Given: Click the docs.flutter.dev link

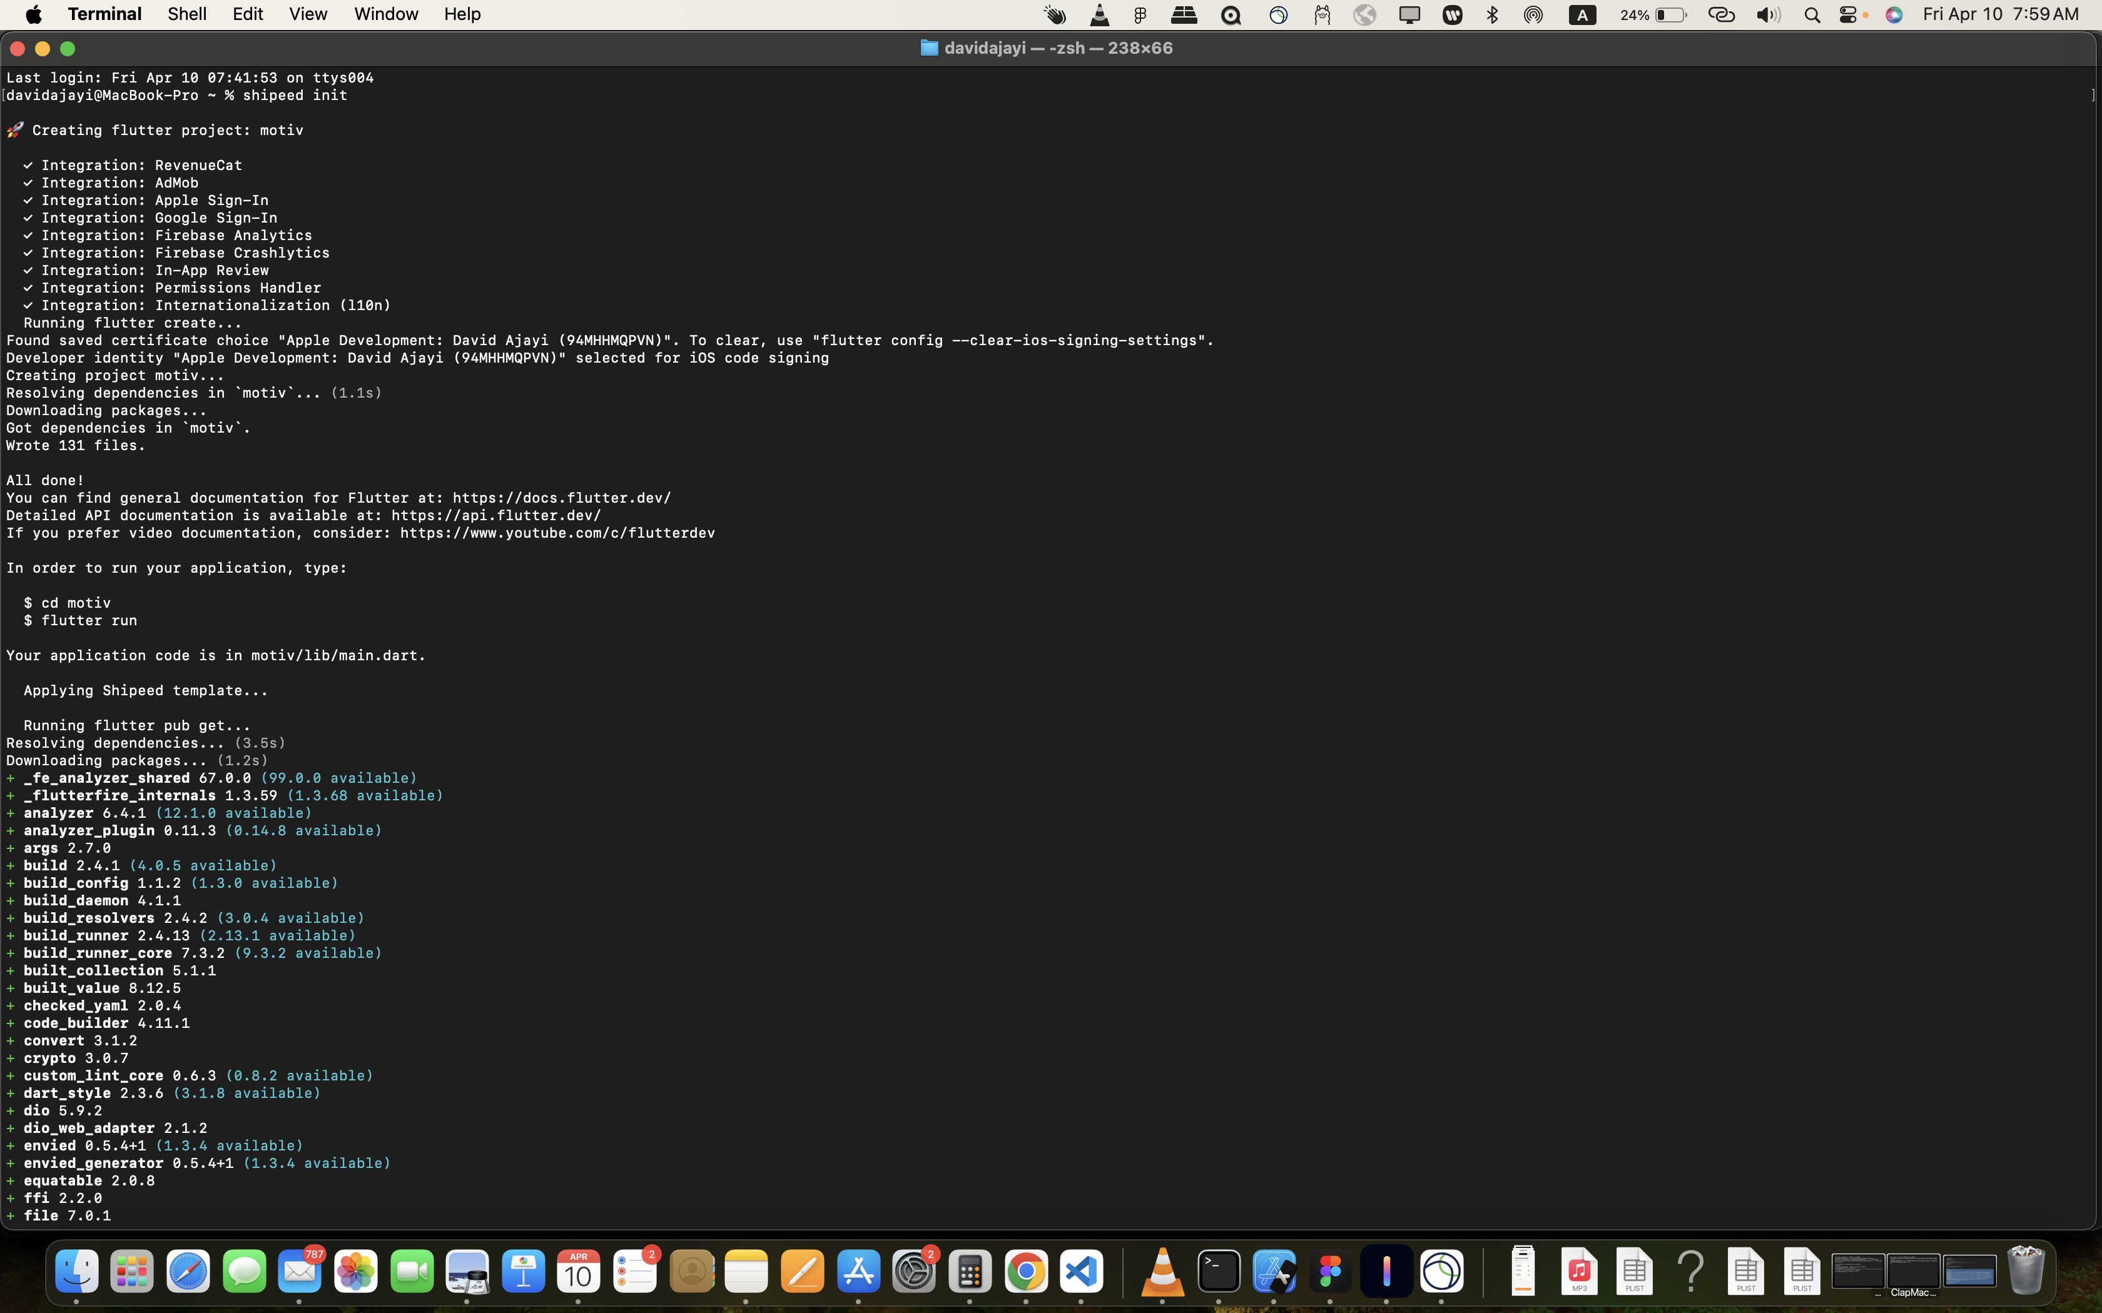Looking at the screenshot, I should pos(561,498).
